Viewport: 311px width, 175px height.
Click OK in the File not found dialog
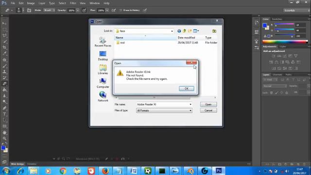187,88
